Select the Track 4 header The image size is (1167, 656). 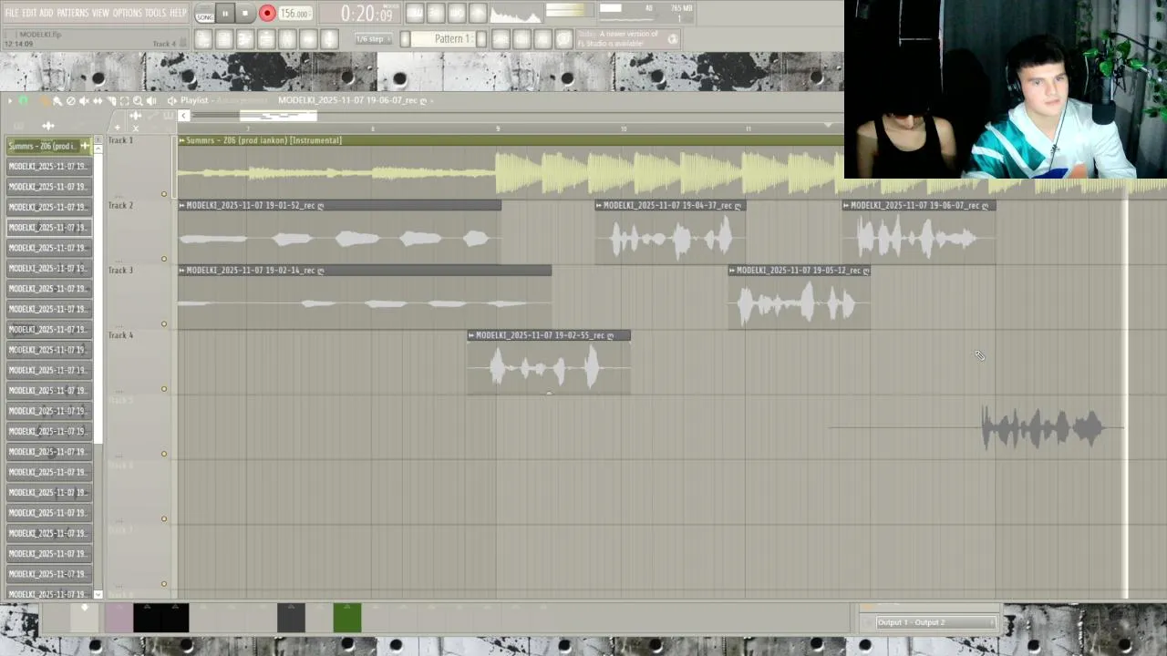click(138, 362)
